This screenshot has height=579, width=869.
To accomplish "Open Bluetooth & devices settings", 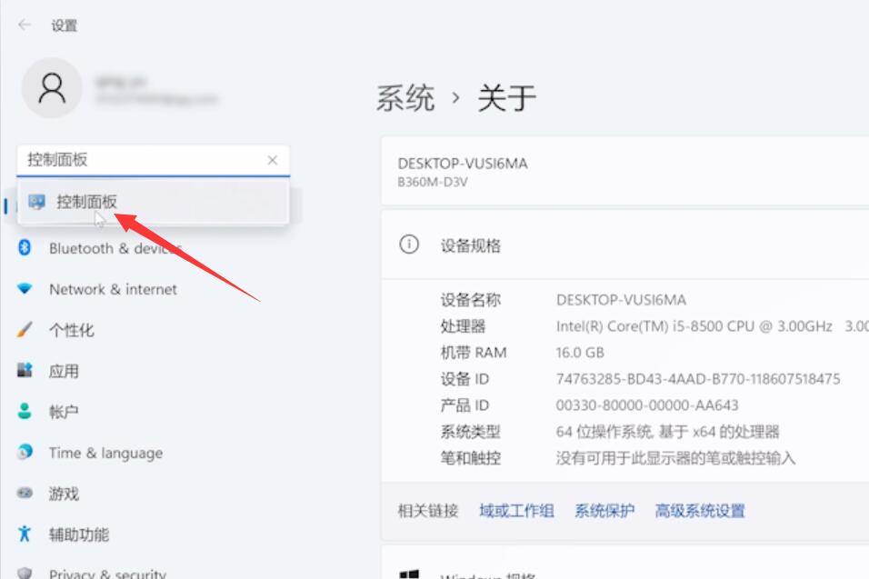I will pyautogui.click(x=115, y=248).
